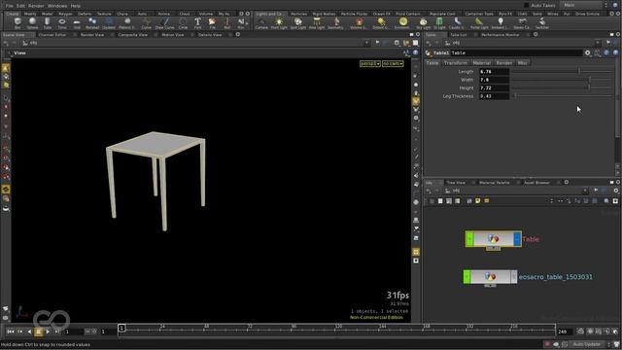
Task: Select the Metaball shelf tool
Action: pyautogui.click(x=92, y=23)
